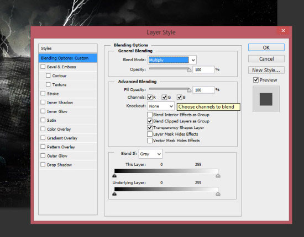Viewport: 304px width, 237px height.
Task: Uncheck Transparency Shapes Layer
Action: click(x=150, y=127)
